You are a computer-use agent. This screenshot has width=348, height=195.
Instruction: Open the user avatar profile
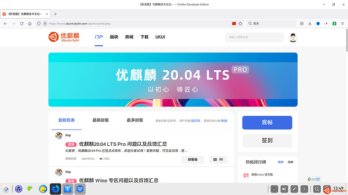293,37
